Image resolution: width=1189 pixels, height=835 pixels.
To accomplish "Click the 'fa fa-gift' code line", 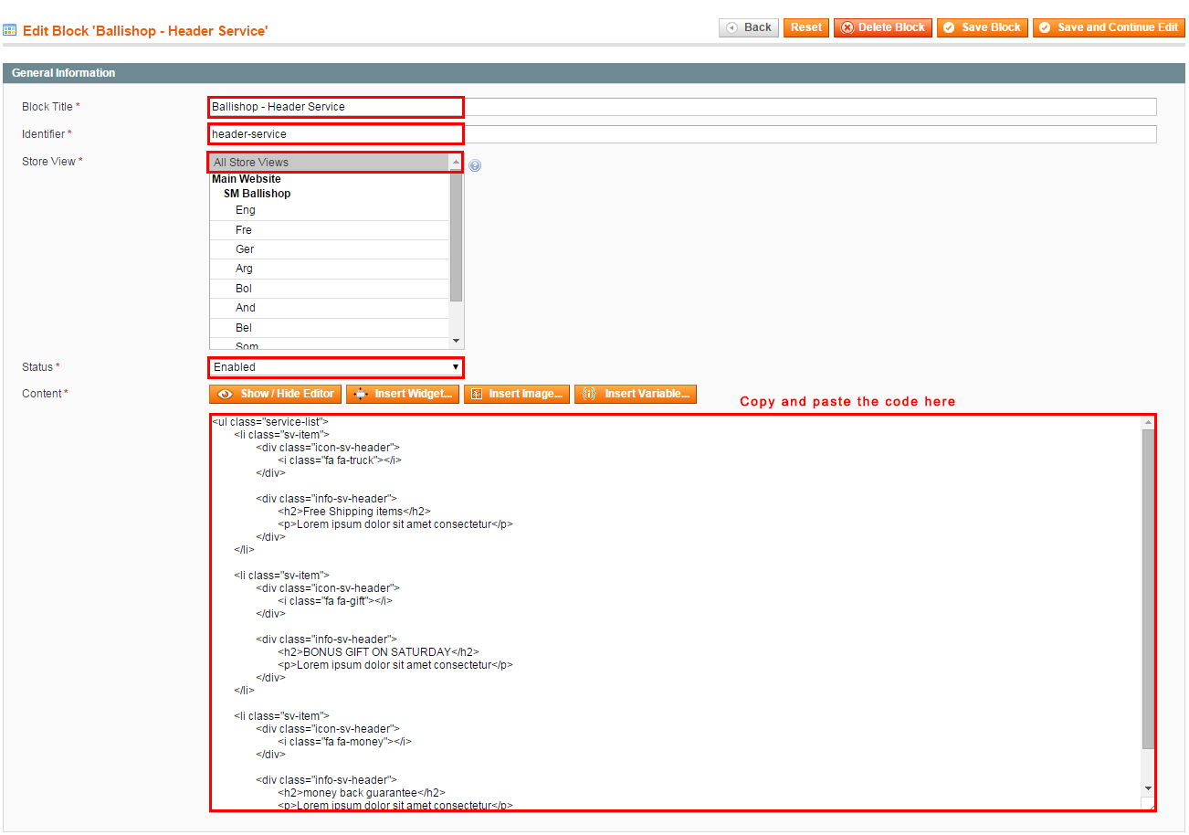I will pos(335,601).
